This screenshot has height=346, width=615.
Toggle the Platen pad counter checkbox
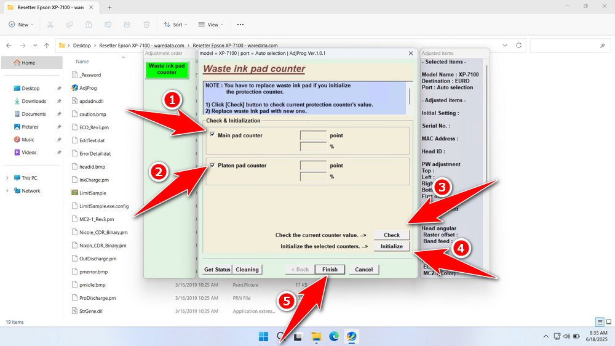(212, 166)
